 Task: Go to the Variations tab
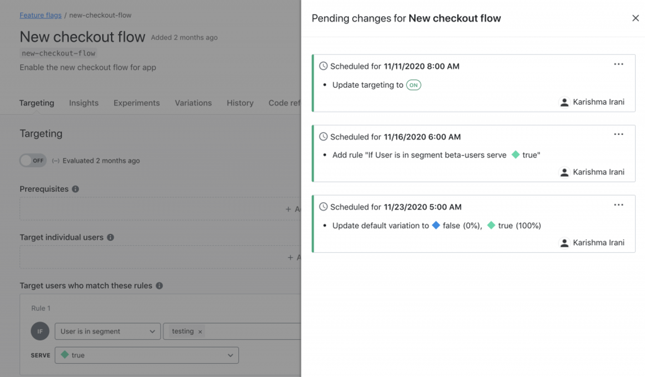(193, 103)
